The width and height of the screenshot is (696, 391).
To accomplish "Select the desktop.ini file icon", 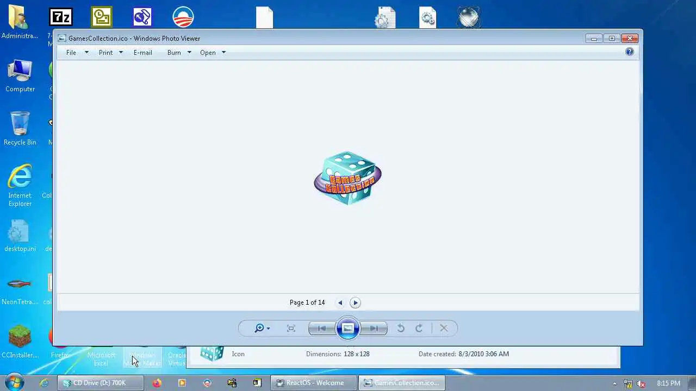I will click(x=20, y=236).
